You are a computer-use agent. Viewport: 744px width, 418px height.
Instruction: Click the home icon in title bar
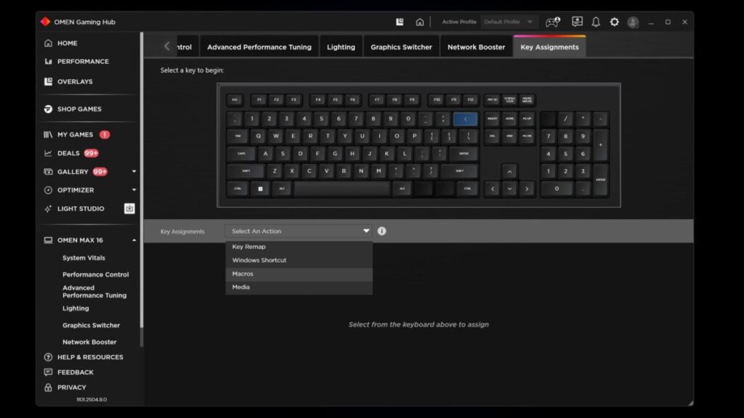[x=419, y=22]
